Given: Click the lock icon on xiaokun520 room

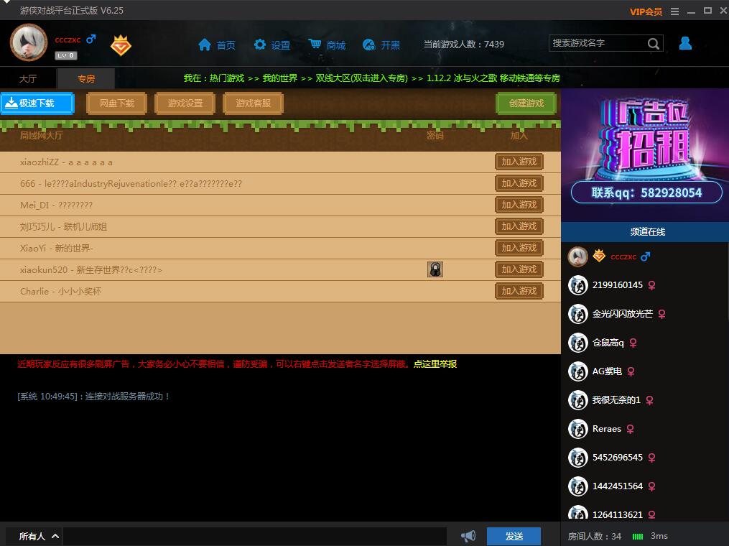Looking at the screenshot, I should 435,269.
